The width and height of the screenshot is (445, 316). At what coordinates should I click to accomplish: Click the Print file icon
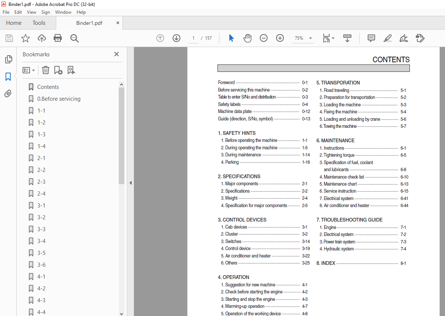(x=58, y=38)
